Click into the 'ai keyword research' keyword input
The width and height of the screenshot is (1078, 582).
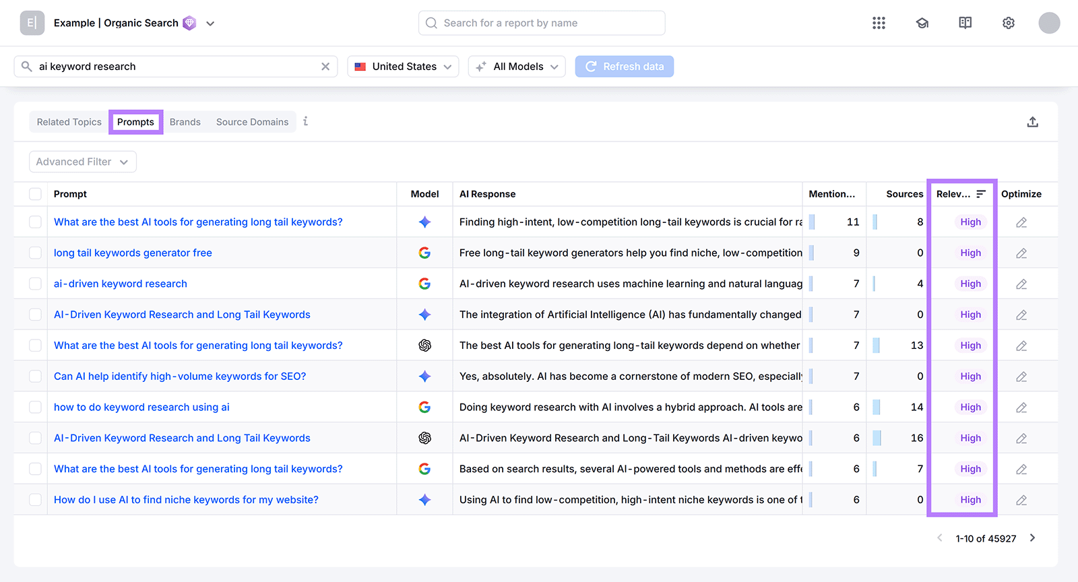pos(175,66)
